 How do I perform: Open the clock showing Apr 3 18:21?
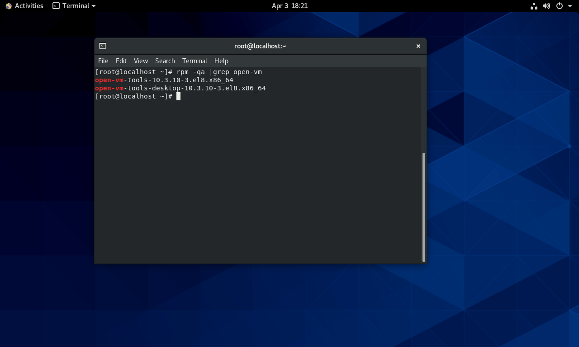(x=289, y=6)
